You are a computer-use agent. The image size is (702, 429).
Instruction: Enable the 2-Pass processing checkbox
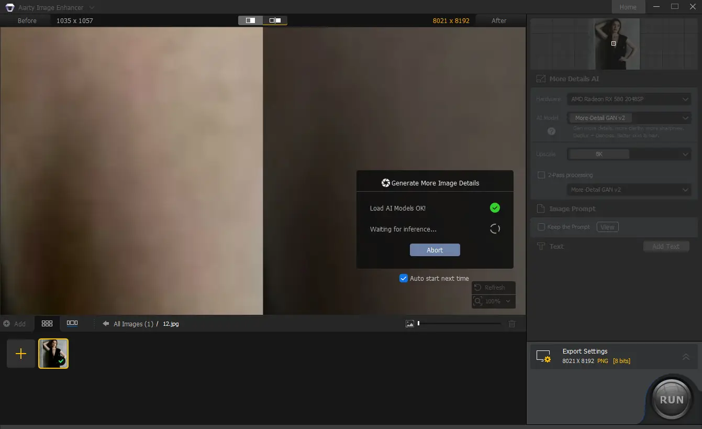tap(541, 175)
